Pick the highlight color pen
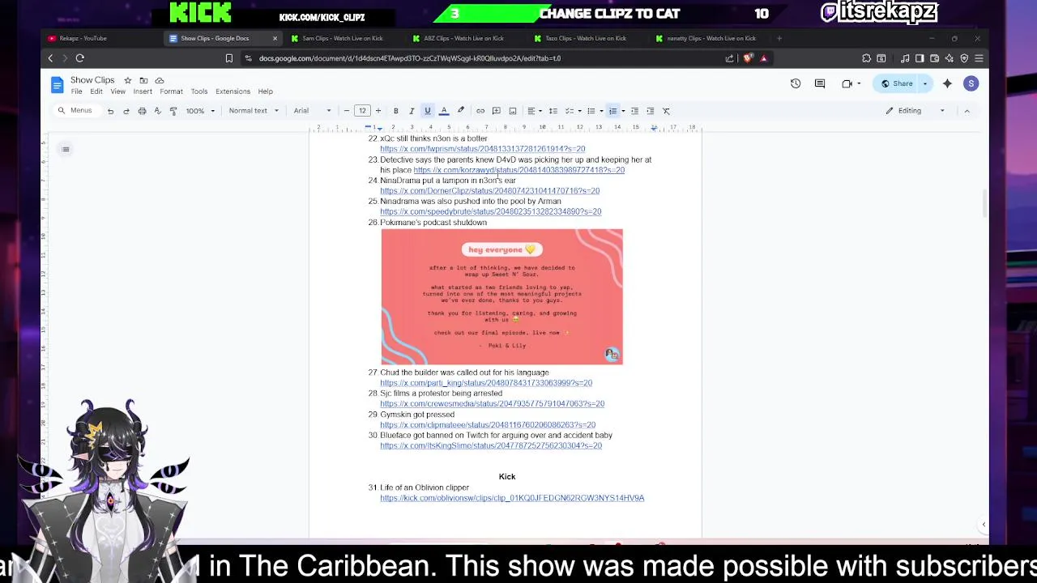This screenshot has height=583, width=1037. point(461,111)
